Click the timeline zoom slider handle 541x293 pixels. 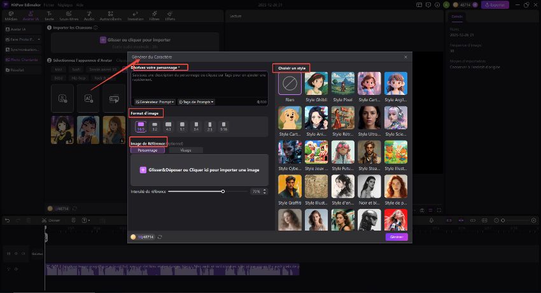tap(503, 220)
